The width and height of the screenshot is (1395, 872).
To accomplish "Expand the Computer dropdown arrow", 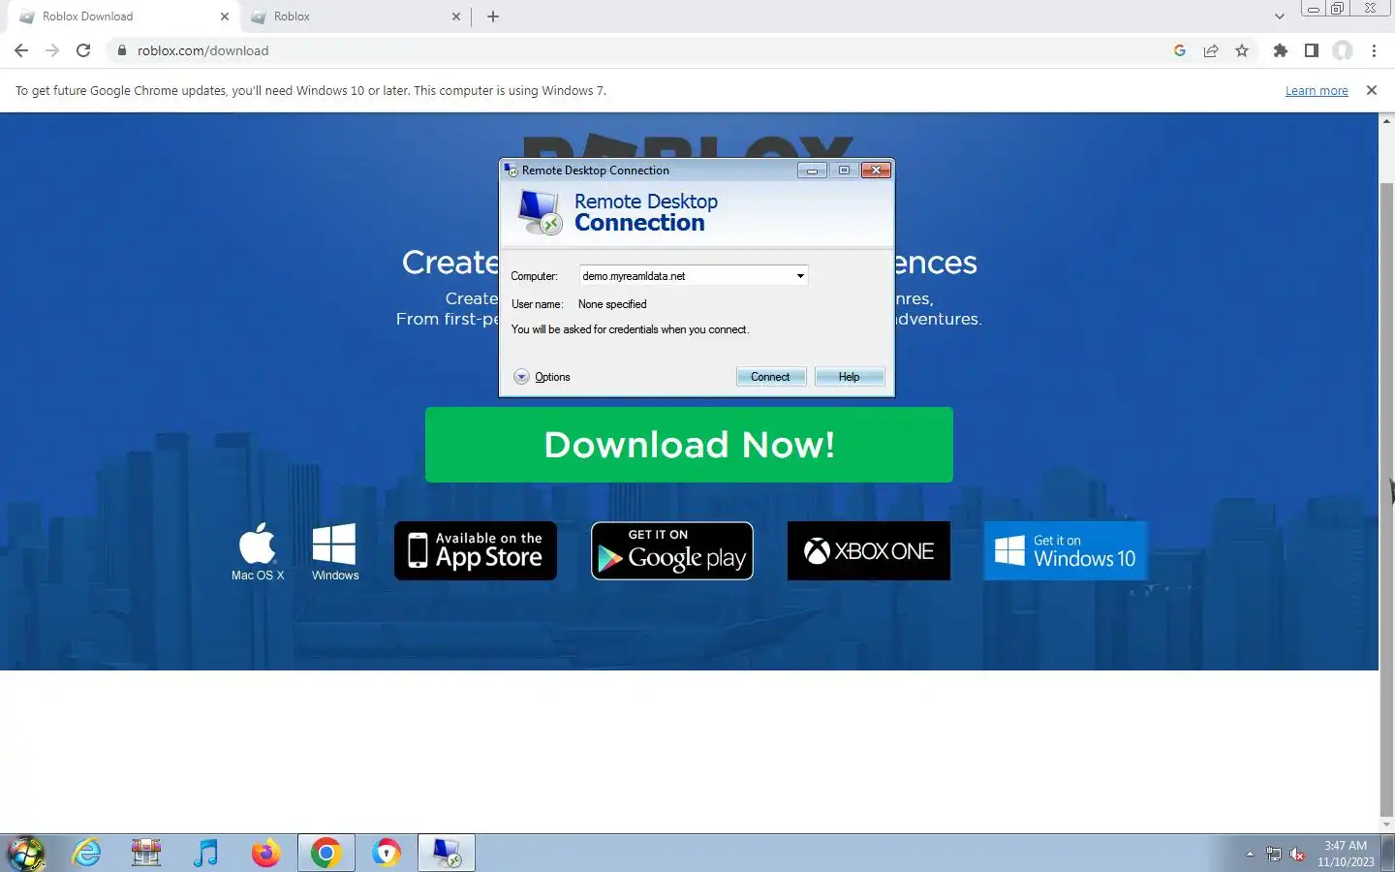I will pyautogui.click(x=800, y=276).
